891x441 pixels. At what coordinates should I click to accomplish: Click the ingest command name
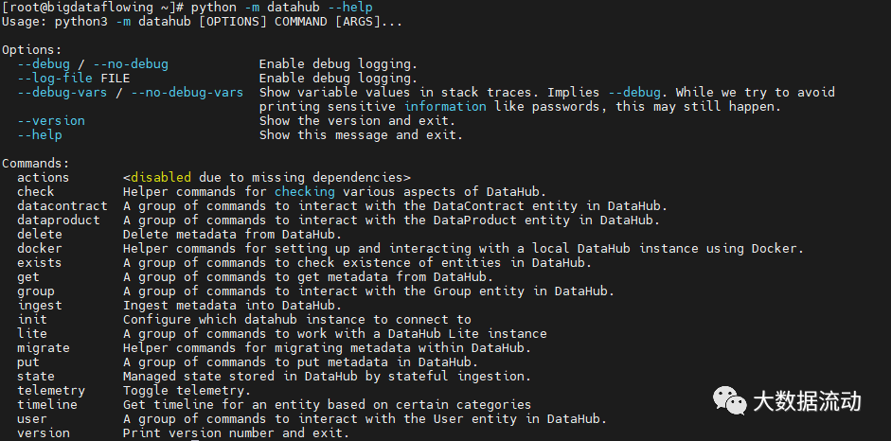(39, 306)
